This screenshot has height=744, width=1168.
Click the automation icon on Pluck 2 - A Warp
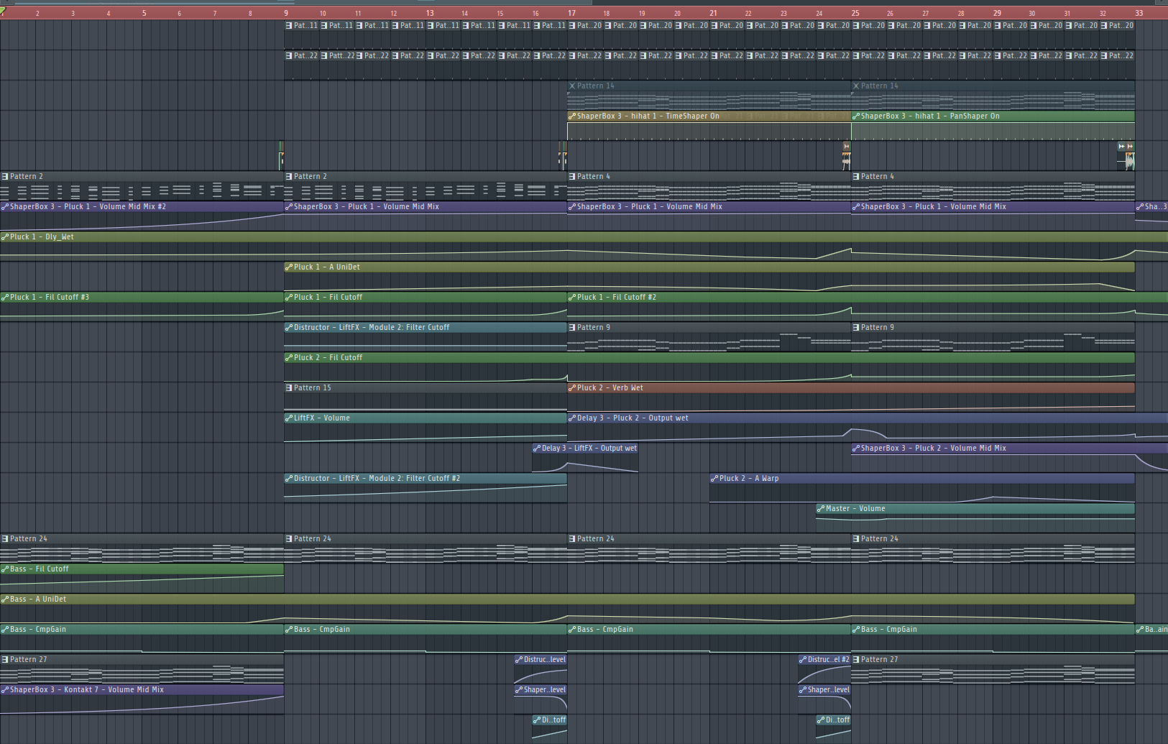pos(714,478)
